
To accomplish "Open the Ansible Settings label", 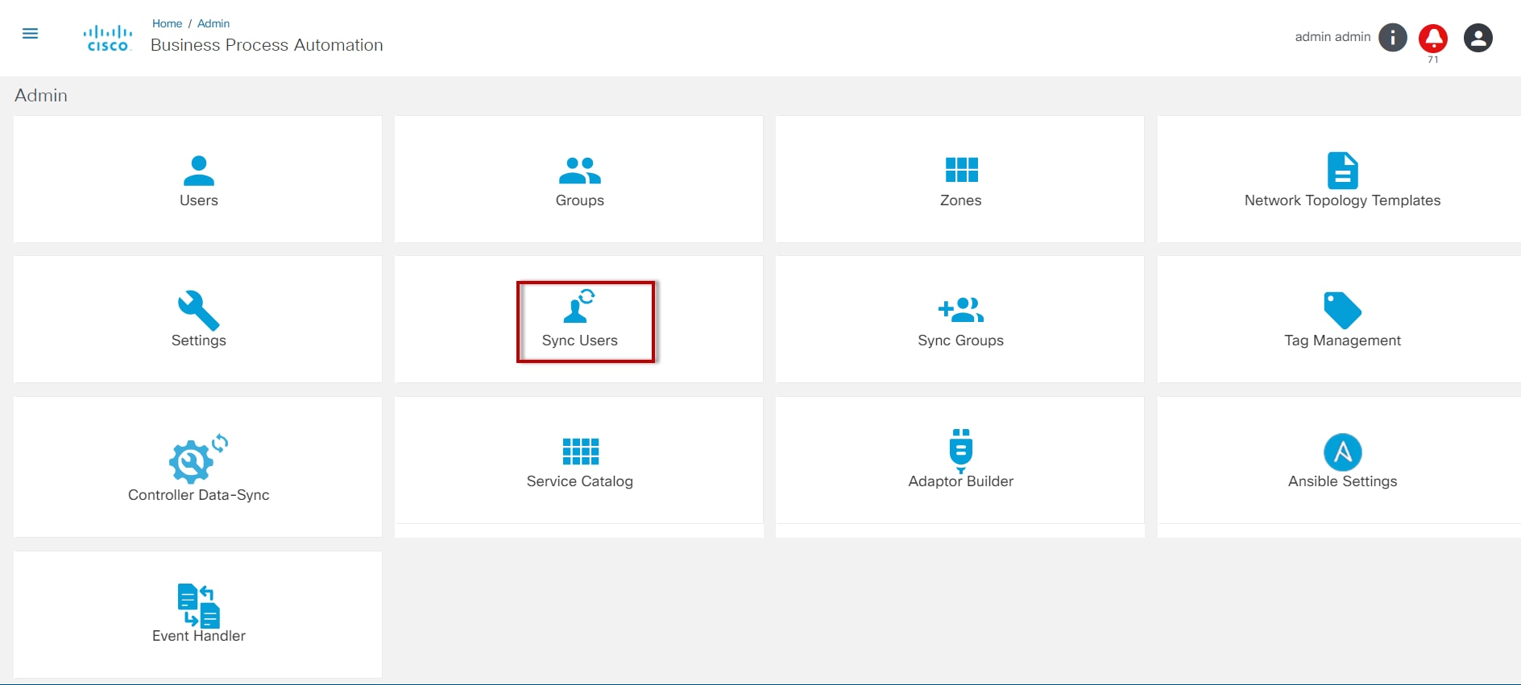I will (1343, 481).
